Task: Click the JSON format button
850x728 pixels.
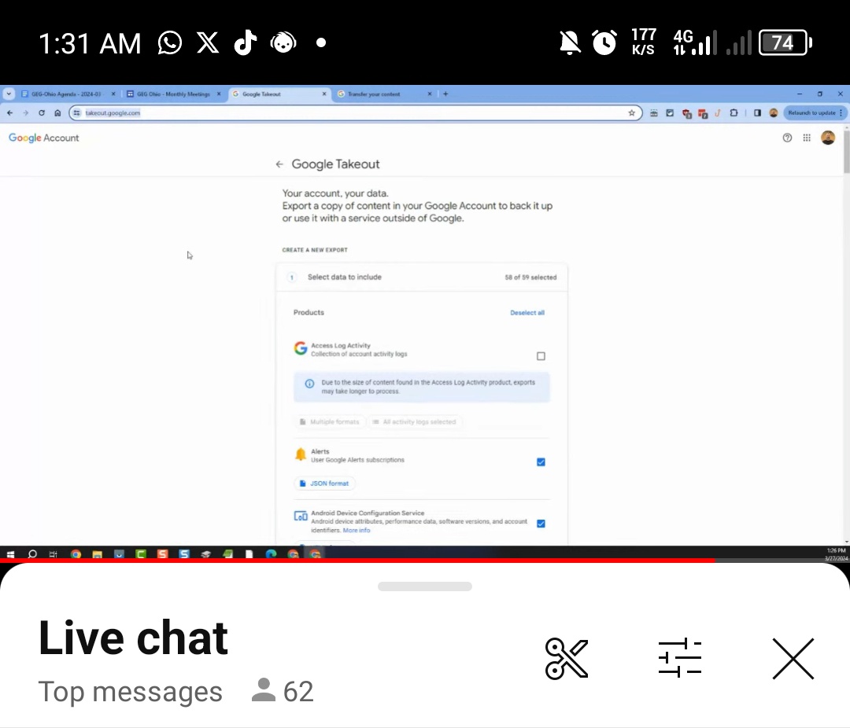Action: (324, 483)
